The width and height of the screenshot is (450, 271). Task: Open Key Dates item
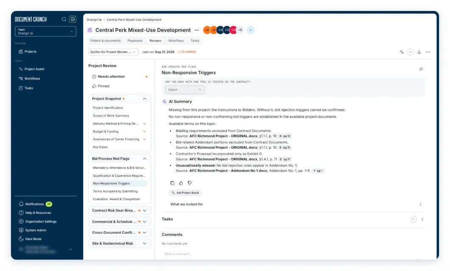101,147
